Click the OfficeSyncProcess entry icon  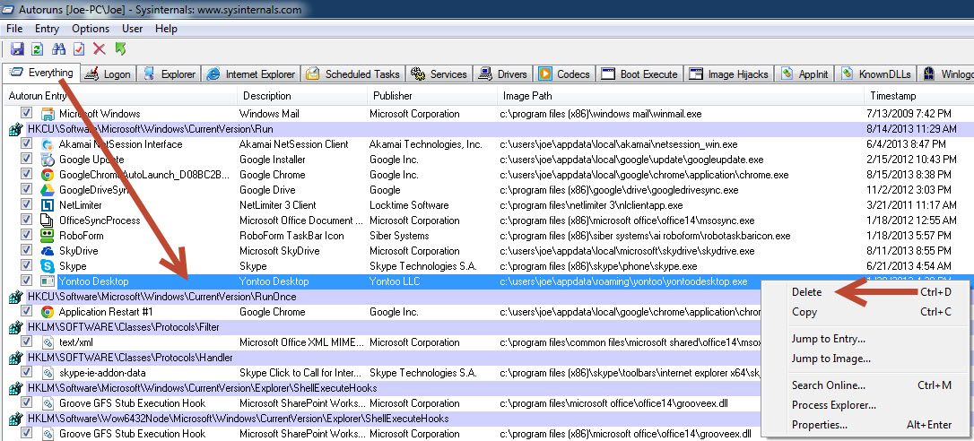click(x=48, y=220)
